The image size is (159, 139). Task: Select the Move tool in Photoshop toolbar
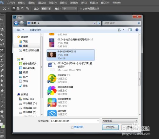pyautogui.click(x=2, y=20)
